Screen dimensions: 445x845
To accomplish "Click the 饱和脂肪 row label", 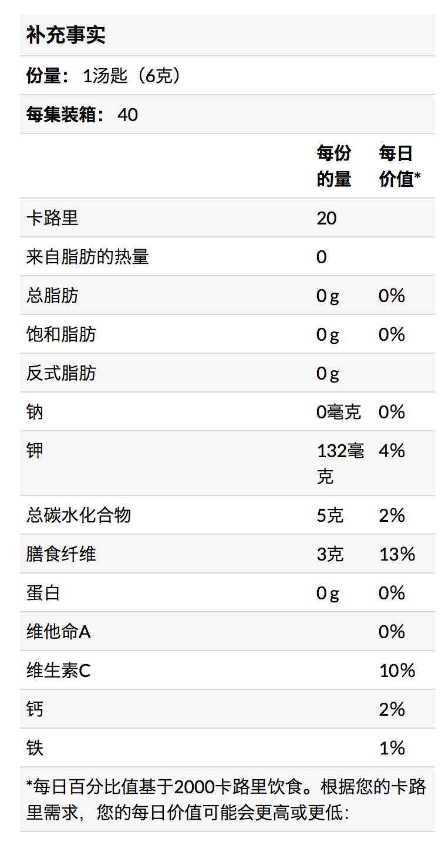I will coord(61,334).
